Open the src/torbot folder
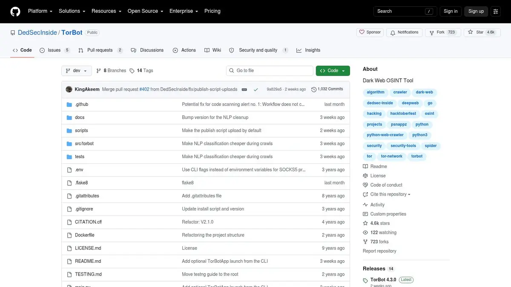 point(84,144)
